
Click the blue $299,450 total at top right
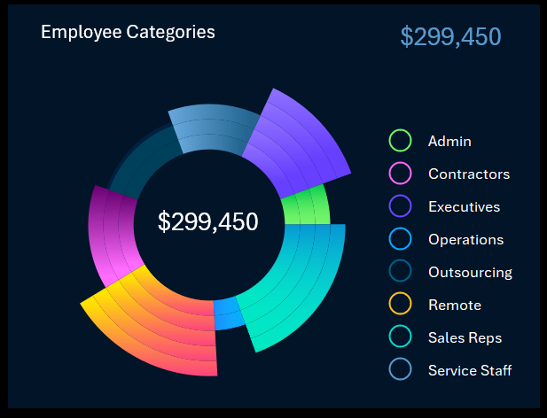pyautogui.click(x=450, y=36)
